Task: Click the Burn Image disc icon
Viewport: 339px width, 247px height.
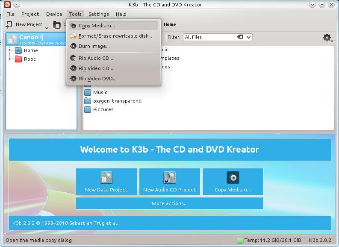Action: coord(73,46)
